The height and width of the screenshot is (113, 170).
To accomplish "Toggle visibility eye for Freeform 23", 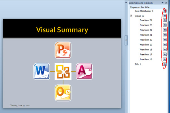I will [165, 25].
